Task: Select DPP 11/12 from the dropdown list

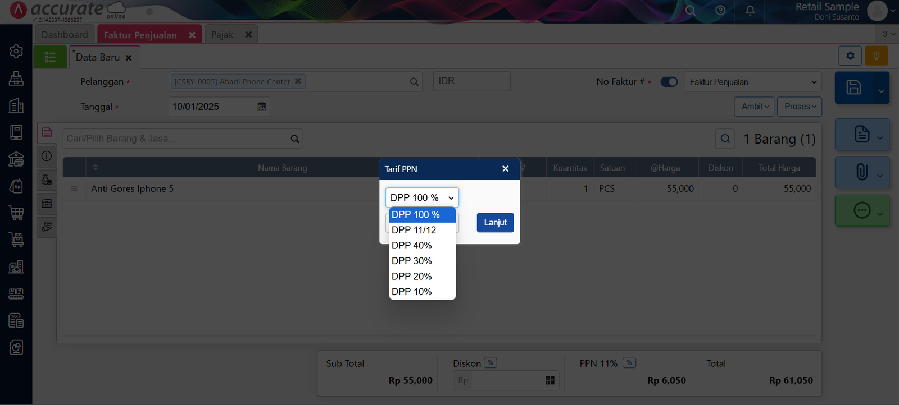Action: [414, 230]
